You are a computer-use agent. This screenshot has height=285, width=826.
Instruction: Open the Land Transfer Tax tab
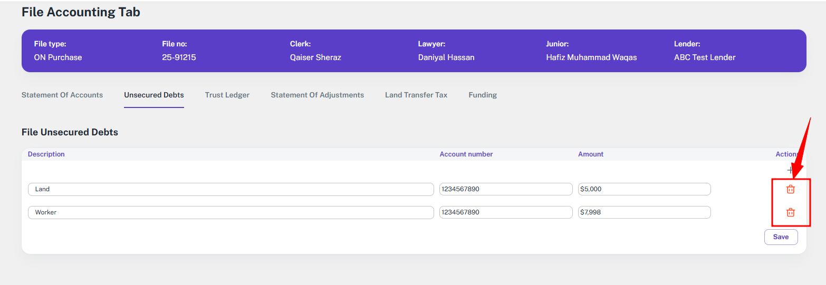[x=416, y=95]
